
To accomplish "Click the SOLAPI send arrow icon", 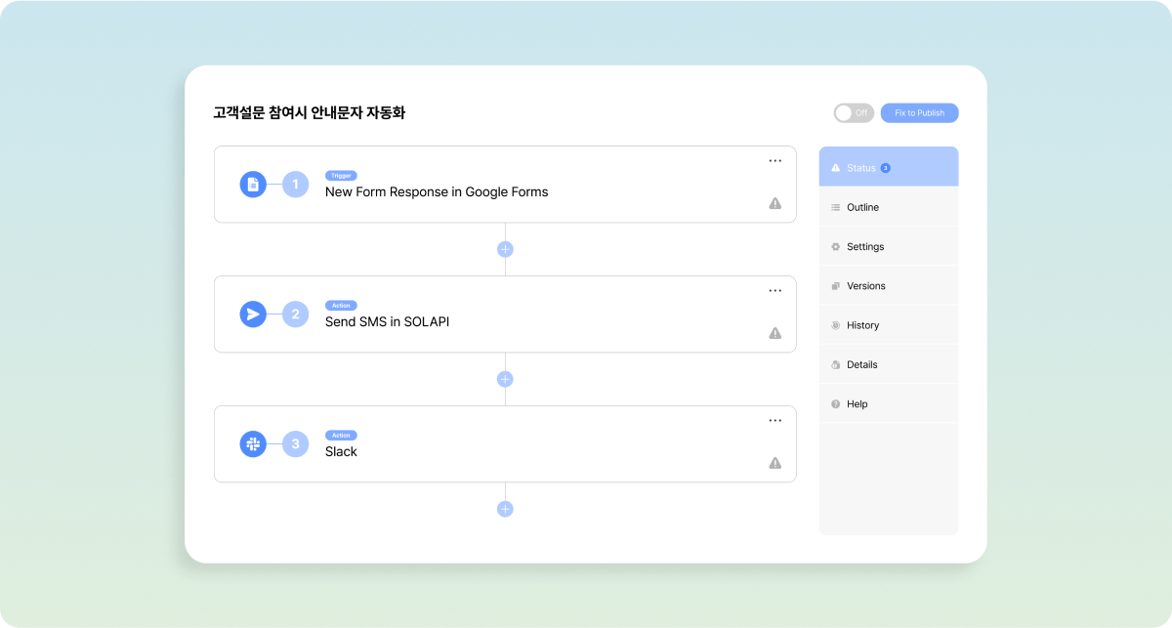I will point(253,314).
